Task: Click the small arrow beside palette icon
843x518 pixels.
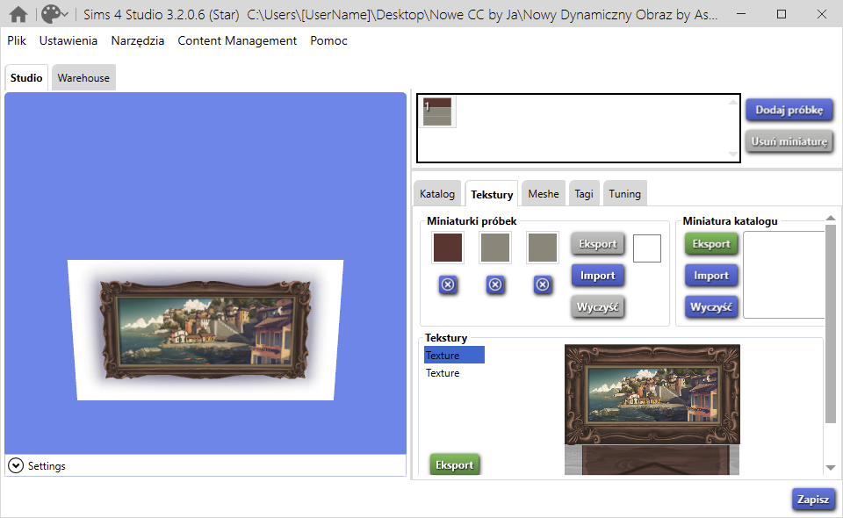Action: tap(64, 15)
